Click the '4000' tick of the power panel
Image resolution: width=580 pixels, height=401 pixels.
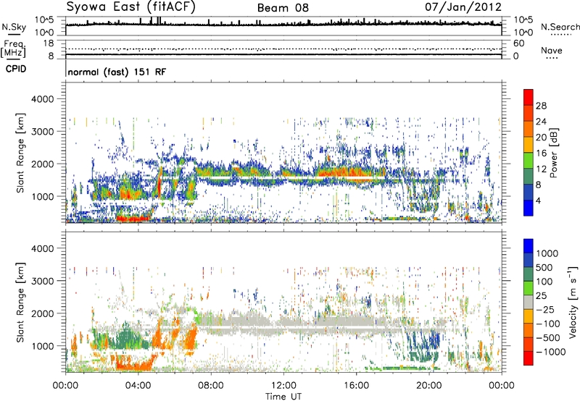click(42, 99)
